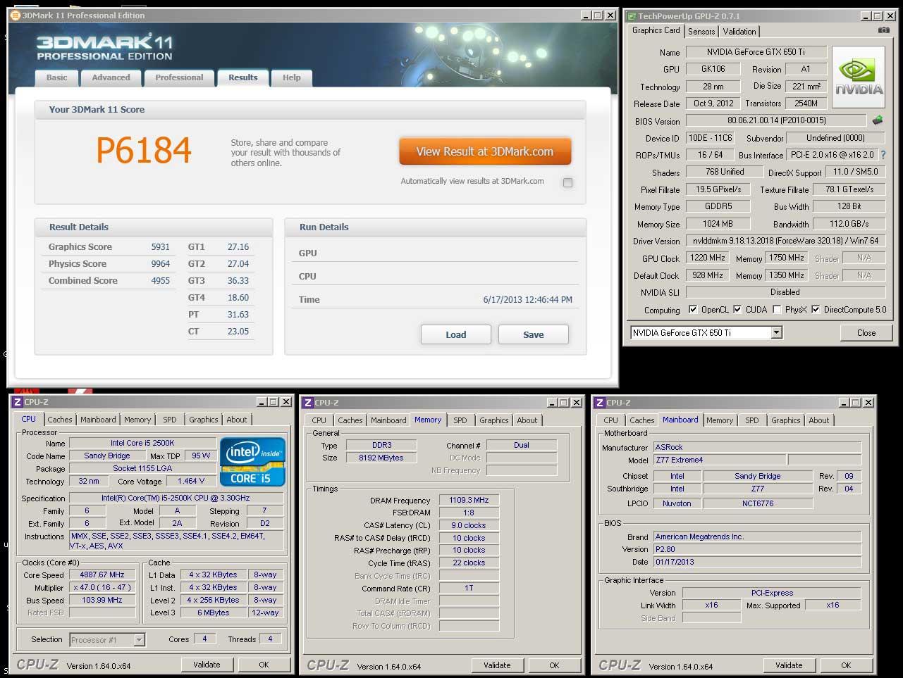
Task: Click the GPU Clock value 1220 MHz
Action: (x=708, y=258)
